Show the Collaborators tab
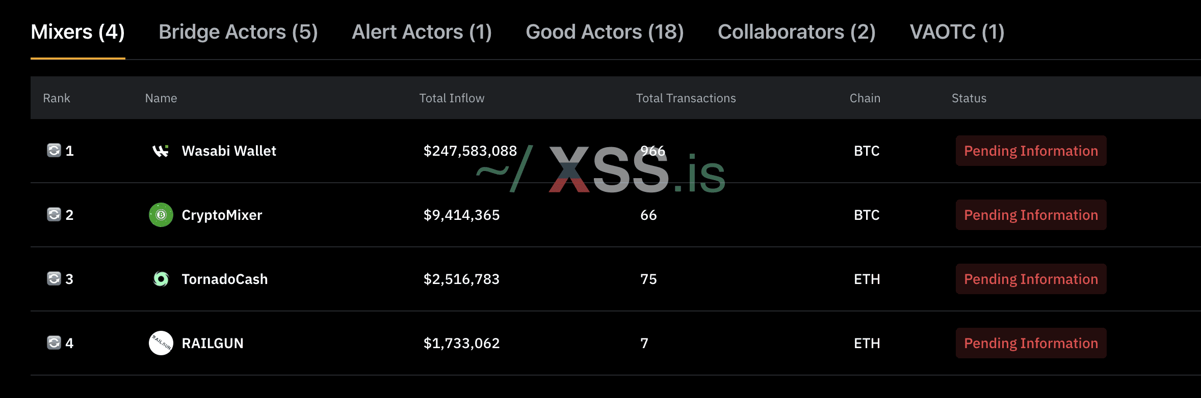1201x398 pixels. (796, 32)
